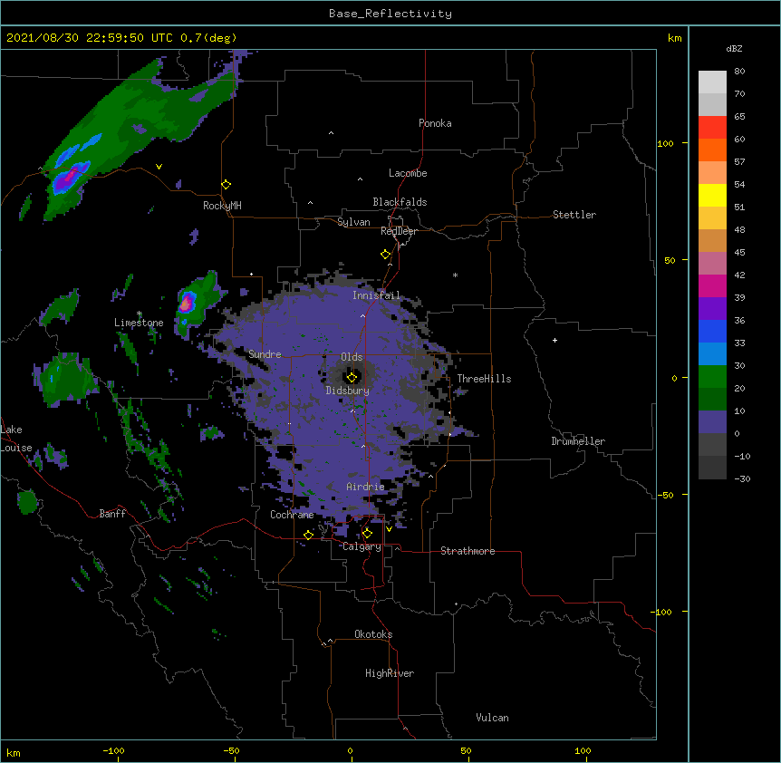Screen dimensions: 781x763
Task: Click the HighRiver label
Action: pos(390,673)
